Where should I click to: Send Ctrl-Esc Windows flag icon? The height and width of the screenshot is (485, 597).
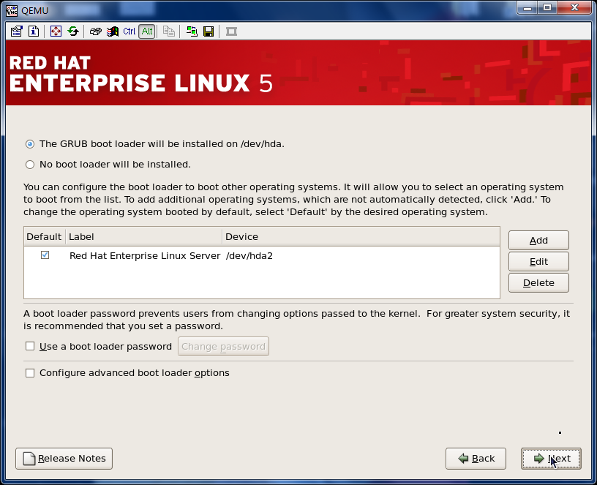(113, 31)
